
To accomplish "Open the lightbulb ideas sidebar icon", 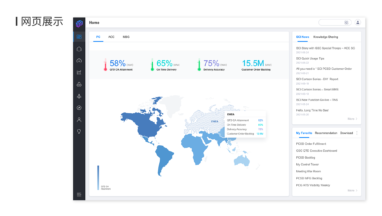I will point(79,131).
